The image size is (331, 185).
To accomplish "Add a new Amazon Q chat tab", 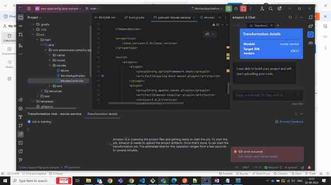I will coord(278,26).
